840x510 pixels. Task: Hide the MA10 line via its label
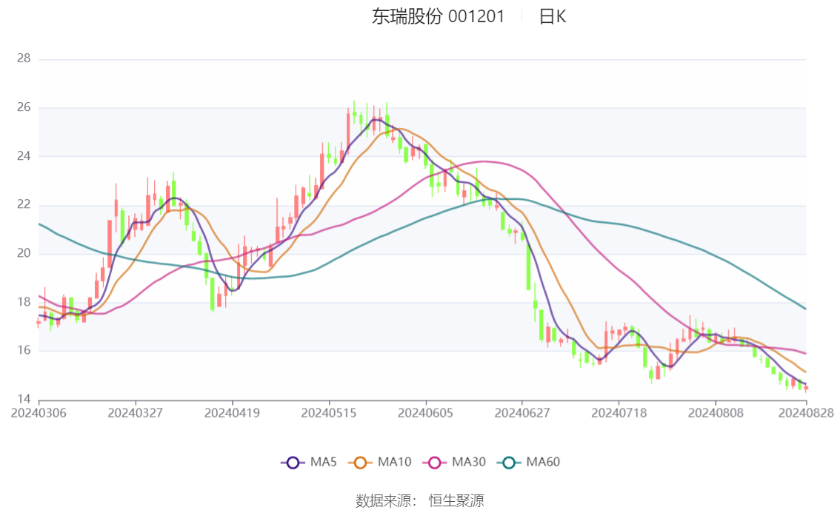point(394,462)
